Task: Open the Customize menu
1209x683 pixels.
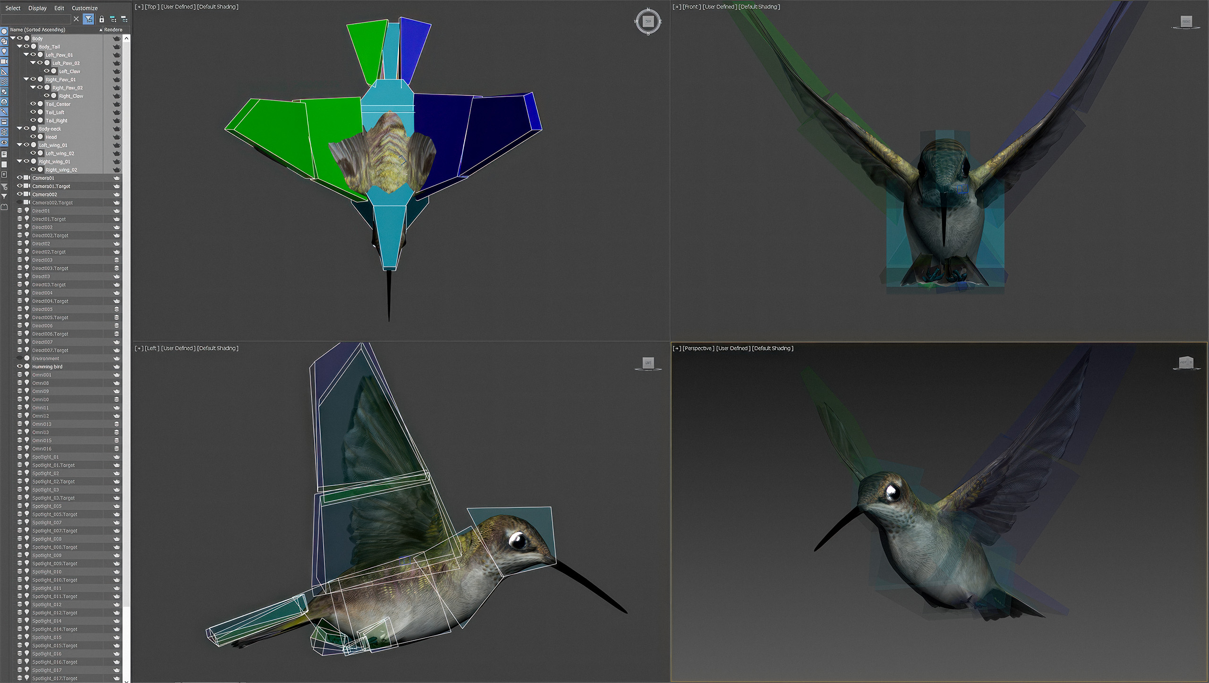Action: click(85, 8)
